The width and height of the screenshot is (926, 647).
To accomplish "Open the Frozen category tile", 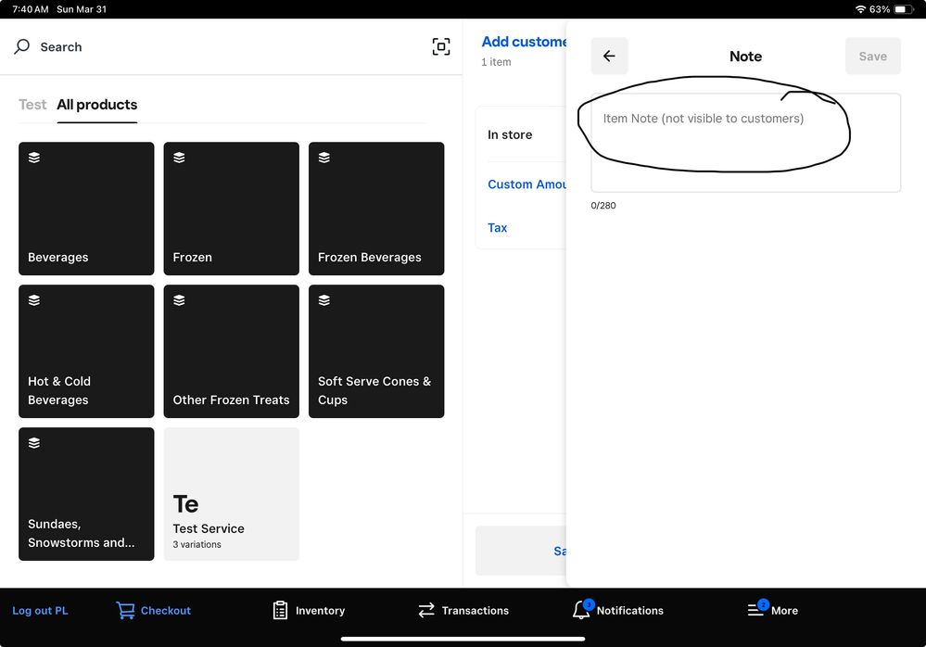I will pos(231,209).
